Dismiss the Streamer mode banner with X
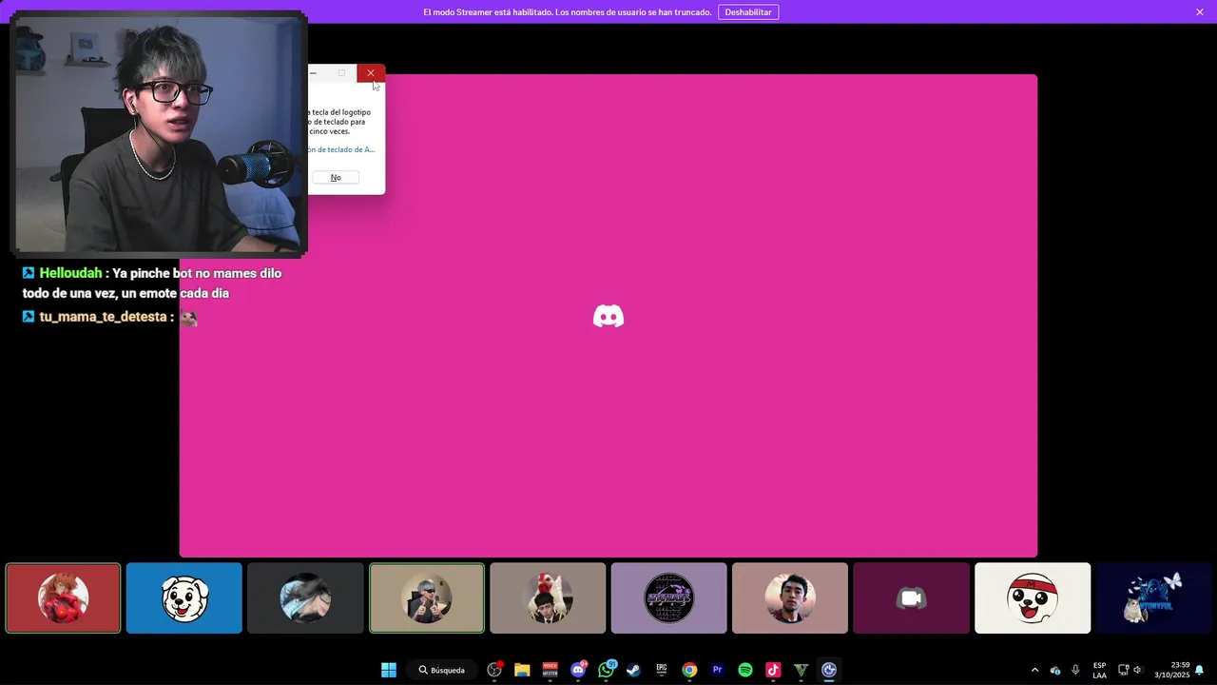1217x685 pixels. coord(1200,12)
